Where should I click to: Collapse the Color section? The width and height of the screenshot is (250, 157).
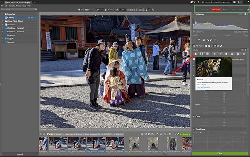coord(194,116)
